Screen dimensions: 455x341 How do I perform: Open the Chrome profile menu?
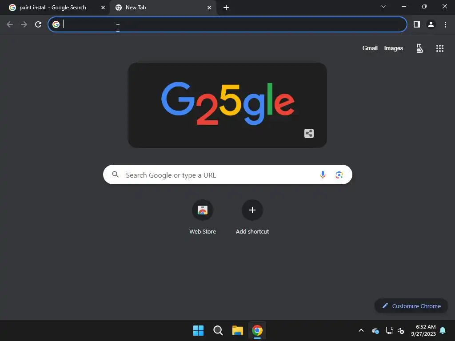pyautogui.click(x=431, y=25)
